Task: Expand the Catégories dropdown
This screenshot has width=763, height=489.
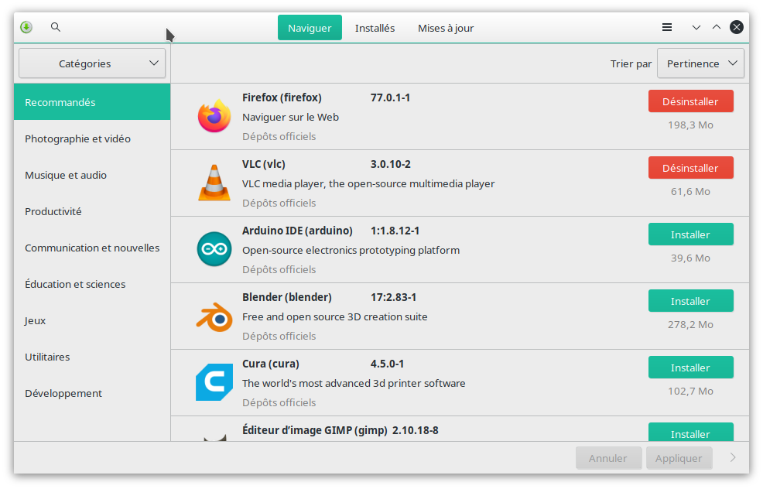Action: [92, 63]
